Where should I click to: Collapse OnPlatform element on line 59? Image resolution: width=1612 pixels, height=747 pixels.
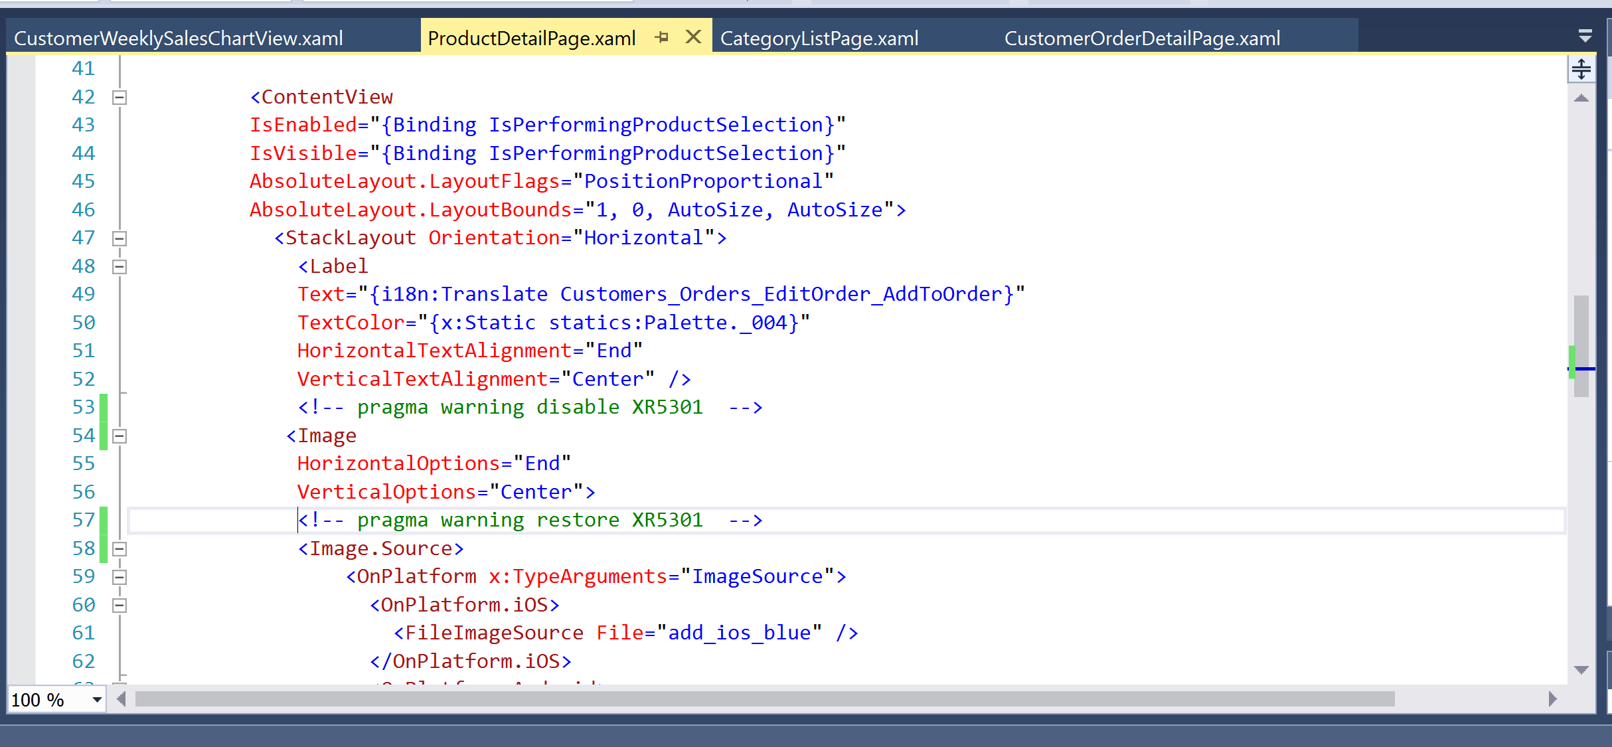(120, 577)
